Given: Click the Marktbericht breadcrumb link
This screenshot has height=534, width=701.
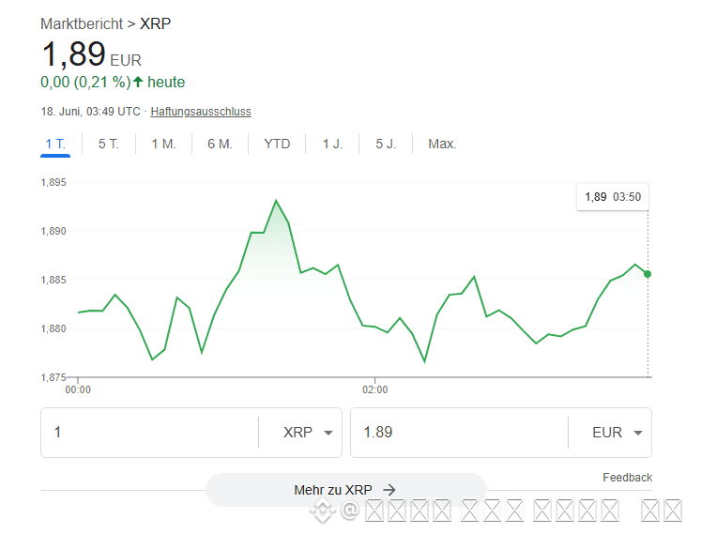Looking at the screenshot, I should coord(82,23).
